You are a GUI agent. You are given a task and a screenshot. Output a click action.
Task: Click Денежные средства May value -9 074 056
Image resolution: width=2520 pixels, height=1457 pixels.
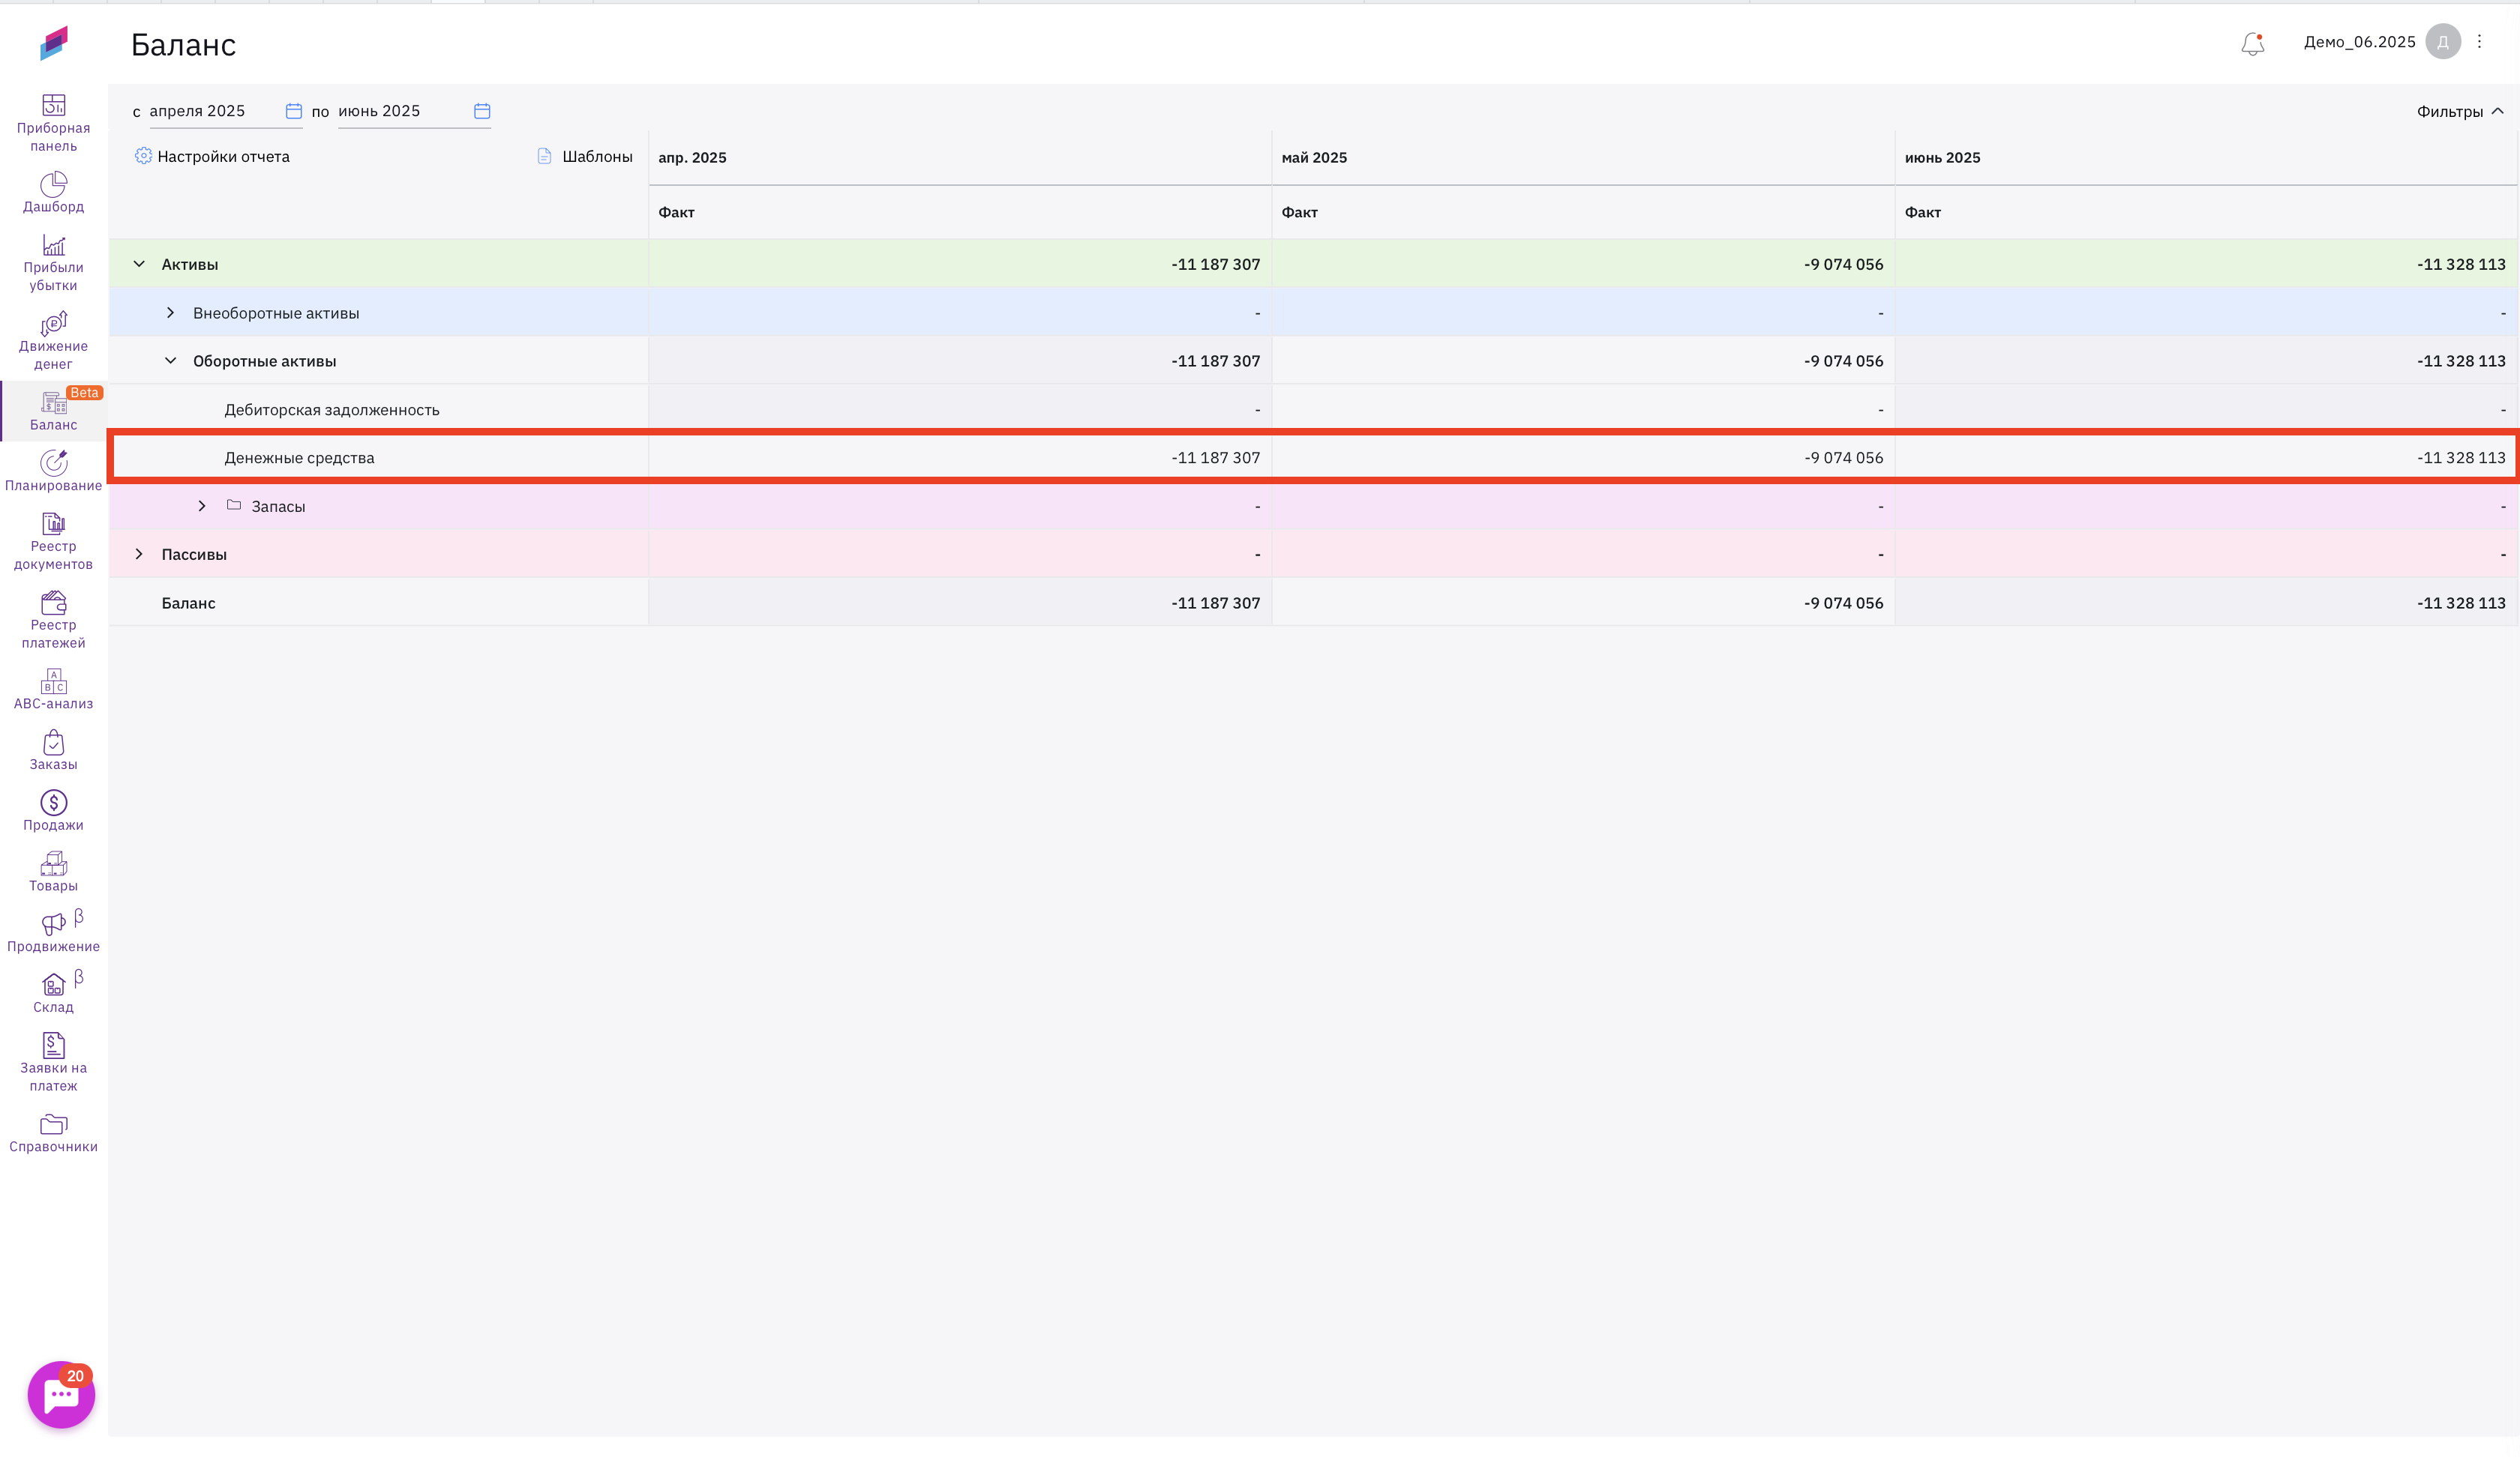click(1843, 458)
